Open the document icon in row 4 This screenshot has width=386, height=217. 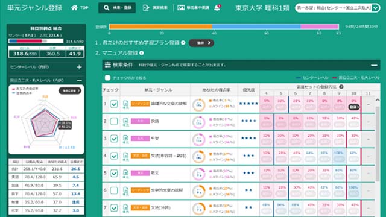click(125, 157)
